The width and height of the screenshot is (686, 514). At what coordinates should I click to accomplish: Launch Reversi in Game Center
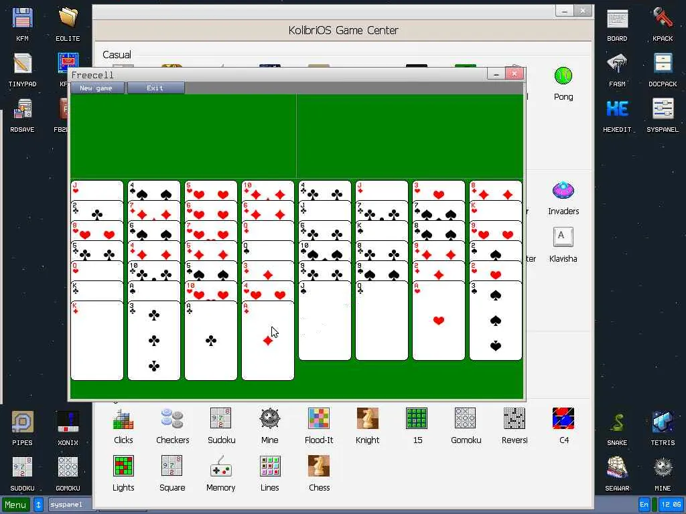tap(514, 426)
